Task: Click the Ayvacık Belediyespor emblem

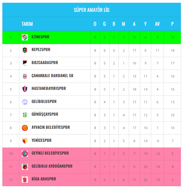Action: point(25,128)
